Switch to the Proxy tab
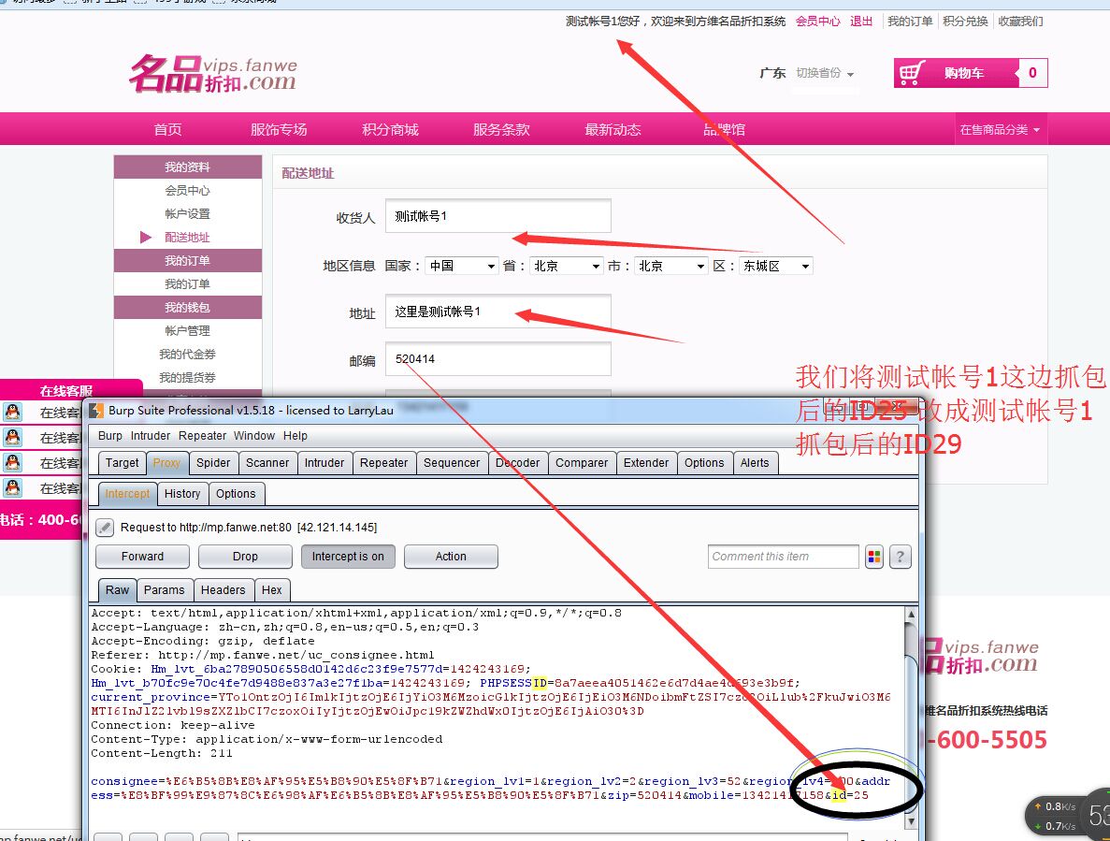This screenshot has height=841, width=1110. [166, 463]
